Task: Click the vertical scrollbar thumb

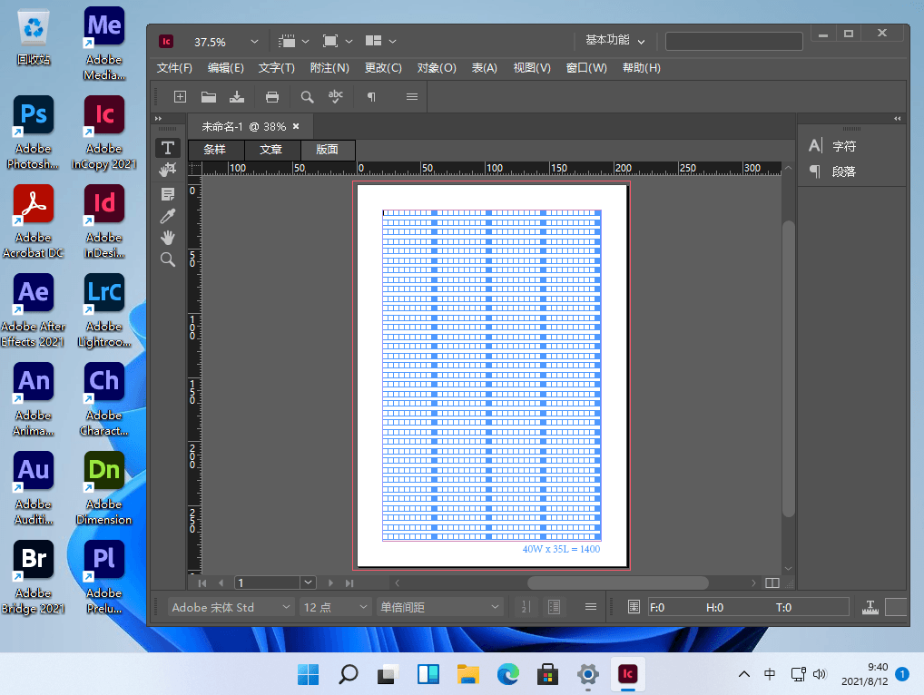Action: (788, 368)
